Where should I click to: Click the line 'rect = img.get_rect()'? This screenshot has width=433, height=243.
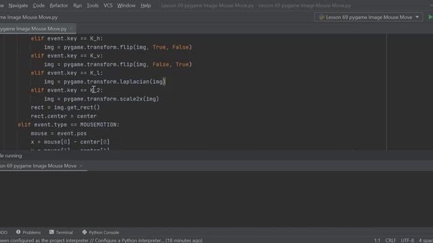(x=65, y=107)
